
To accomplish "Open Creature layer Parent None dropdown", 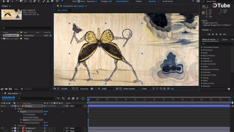I will coord(76,106).
